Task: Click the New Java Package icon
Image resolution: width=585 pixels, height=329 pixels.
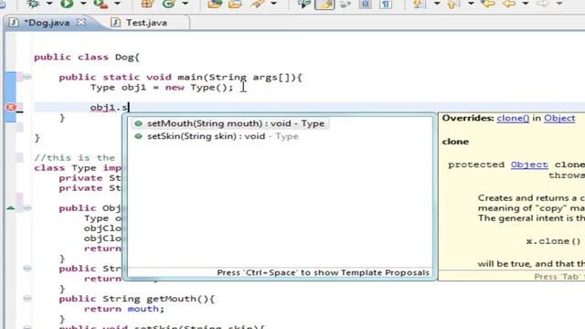Action: [147, 4]
